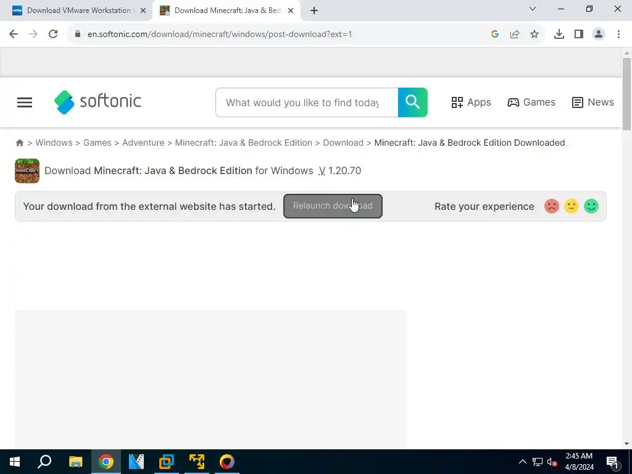The image size is (632, 474).
Task: Open the notification center icon
Action: [613, 462]
